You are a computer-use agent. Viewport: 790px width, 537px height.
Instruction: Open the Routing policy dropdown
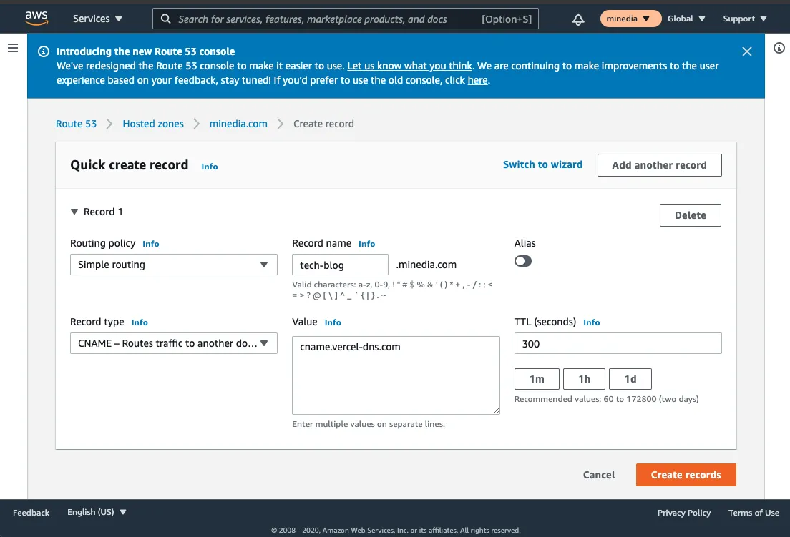click(x=173, y=265)
